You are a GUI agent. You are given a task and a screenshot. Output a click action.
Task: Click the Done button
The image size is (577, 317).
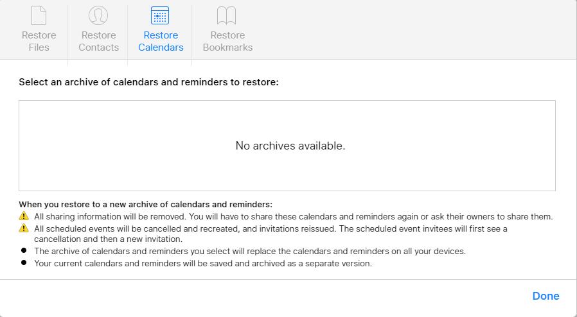pos(546,296)
